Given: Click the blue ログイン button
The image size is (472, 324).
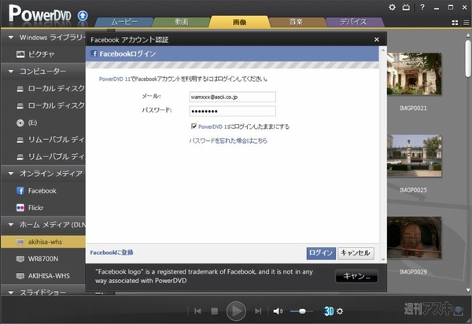Looking at the screenshot, I should 321,253.
